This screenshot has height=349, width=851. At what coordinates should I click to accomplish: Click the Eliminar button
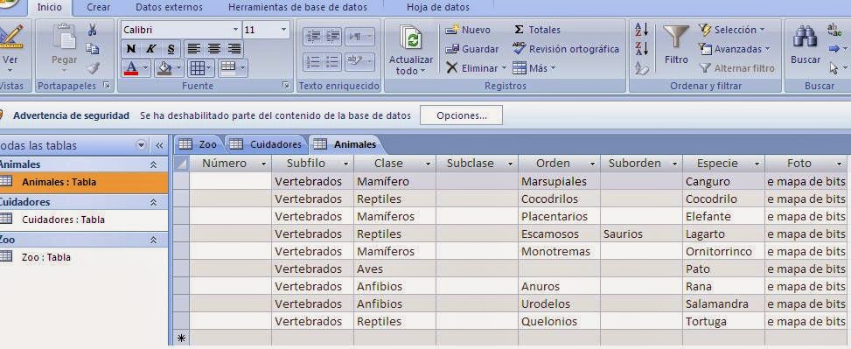[x=471, y=68]
